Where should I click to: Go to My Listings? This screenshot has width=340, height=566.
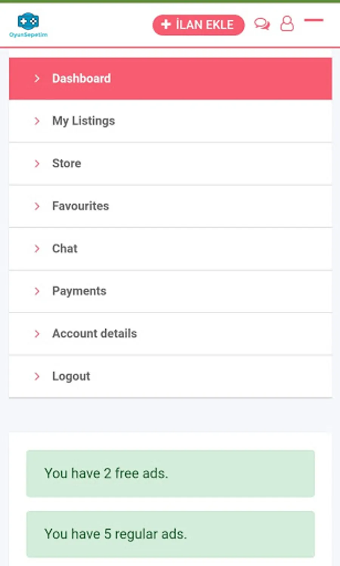pos(83,121)
